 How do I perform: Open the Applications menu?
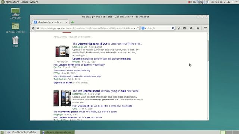[x=12, y=2]
